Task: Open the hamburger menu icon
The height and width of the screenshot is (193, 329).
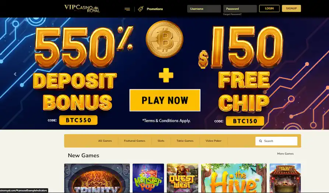Action: [127, 9]
